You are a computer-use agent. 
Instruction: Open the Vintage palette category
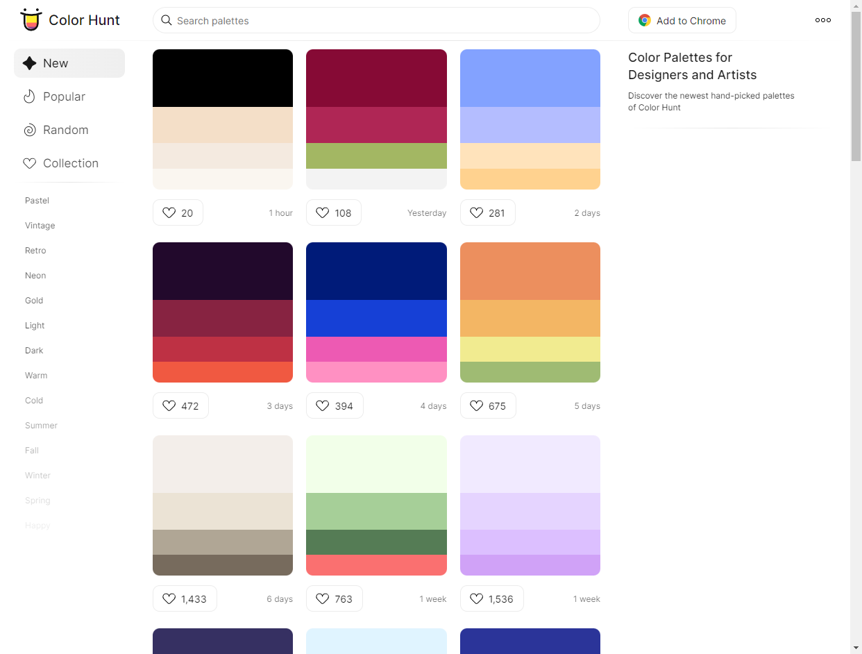40,226
